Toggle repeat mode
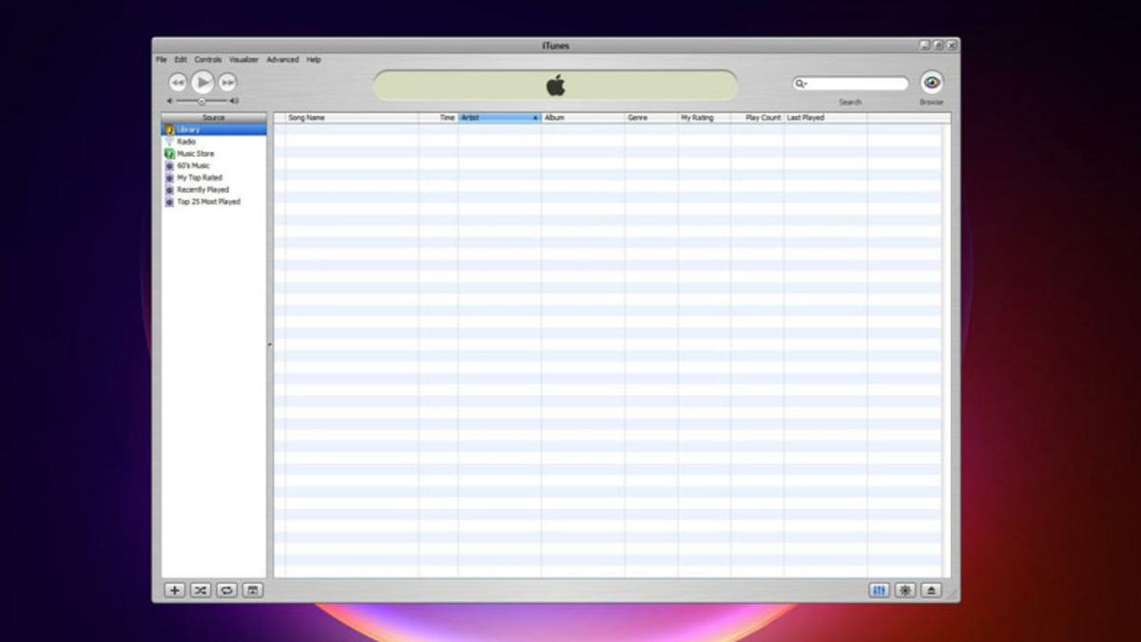1141x642 pixels. point(226,591)
